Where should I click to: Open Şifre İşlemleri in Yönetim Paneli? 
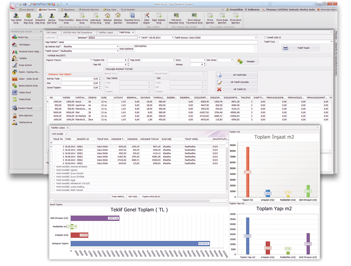[26, 116]
